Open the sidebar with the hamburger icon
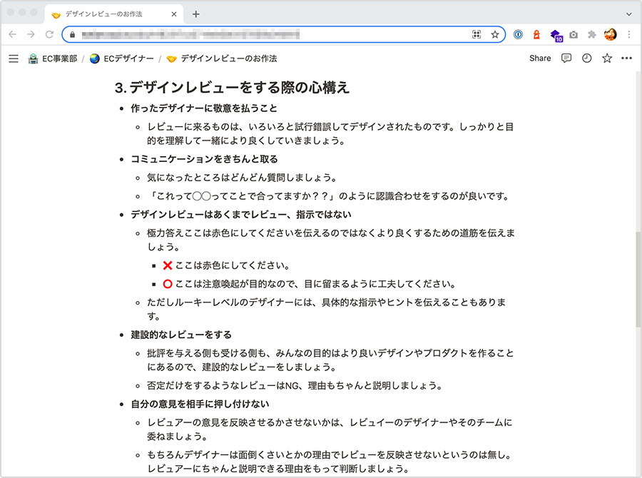 [13, 59]
